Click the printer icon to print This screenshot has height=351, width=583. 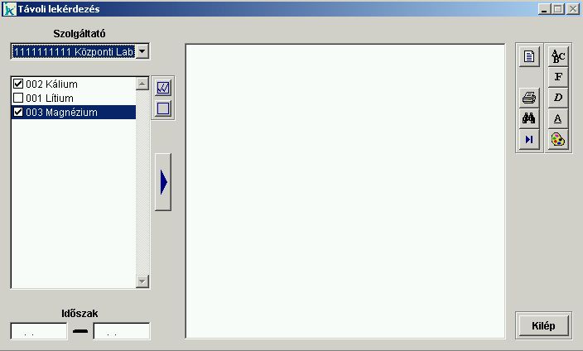529,98
